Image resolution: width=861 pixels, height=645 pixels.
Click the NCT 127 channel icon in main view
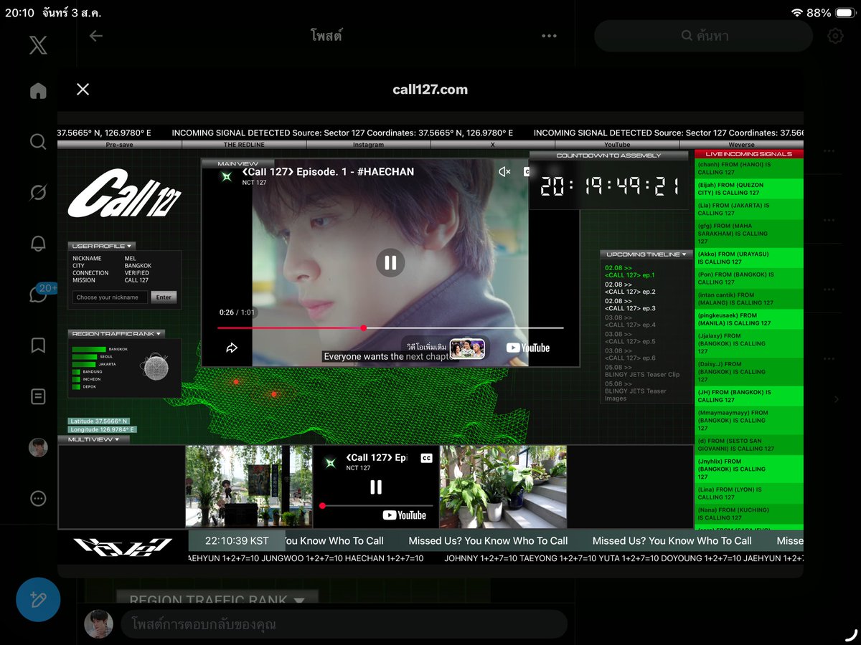coord(227,176)
